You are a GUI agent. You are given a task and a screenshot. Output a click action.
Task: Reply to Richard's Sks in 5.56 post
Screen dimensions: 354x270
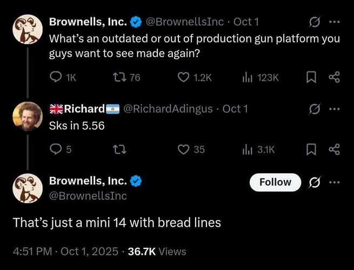(56, 150)
